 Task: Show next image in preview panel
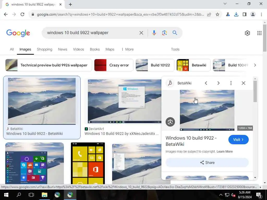[x=218, y=83]
